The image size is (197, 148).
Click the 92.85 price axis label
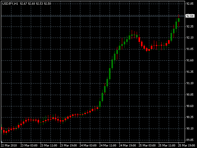point(190,4)
